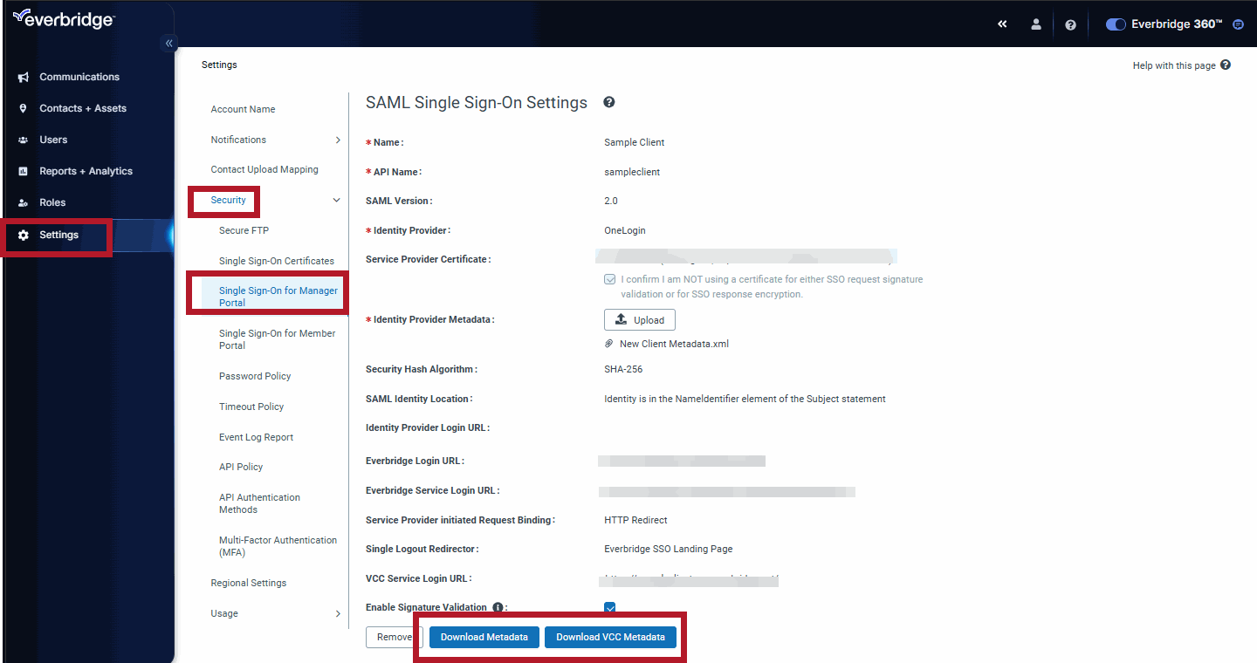Image resolution: width=1257 pixels, height=663 pixels.
Task: Open API Authentication Methods
Action: tap(259, 503)
